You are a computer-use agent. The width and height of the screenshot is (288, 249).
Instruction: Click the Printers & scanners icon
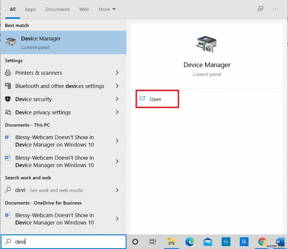click(x=8, y=73)
